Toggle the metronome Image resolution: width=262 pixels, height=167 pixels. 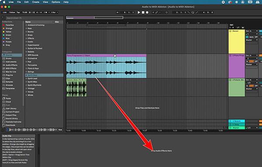pos(45,12)
